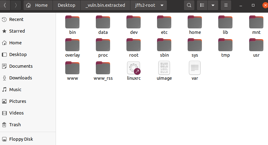Select Desktop in path bar
The height and width of the screenshot is (145, 268).
(66, 5)
